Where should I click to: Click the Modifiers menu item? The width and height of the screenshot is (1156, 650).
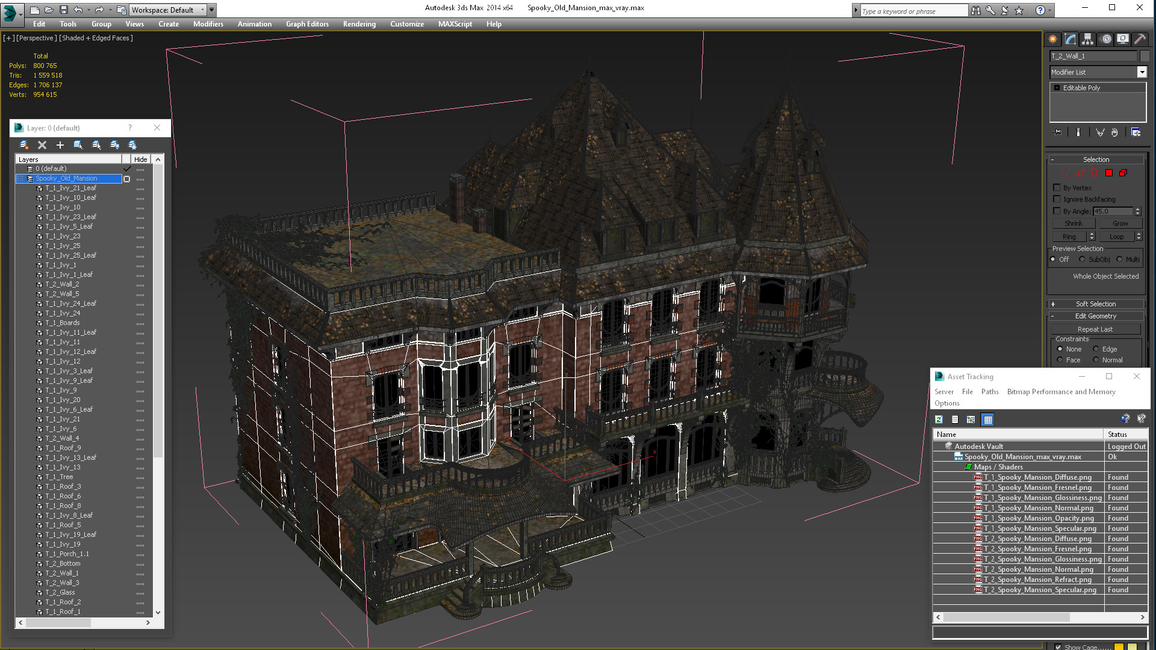[208, 24]
